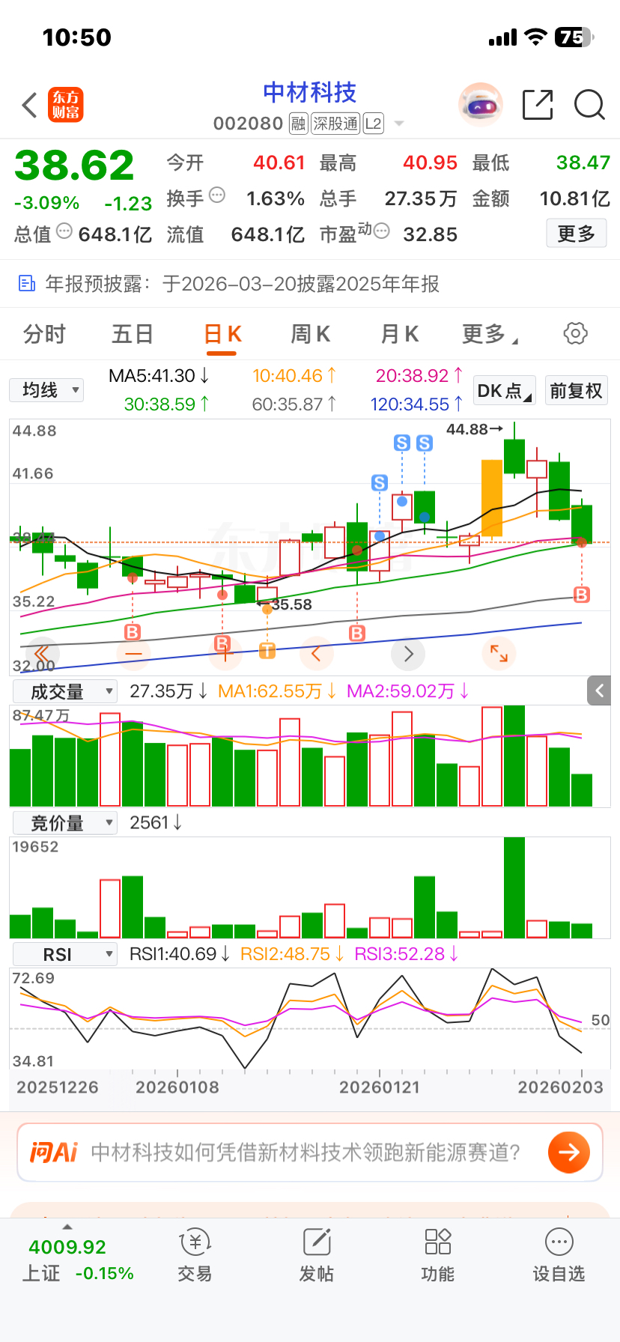
Task: Switch to 周K tab
Action: (310, 334)
